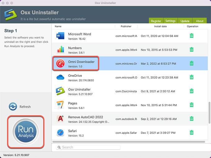Delete Microsoft Word via trash icon
This screenshot has height=158, width=211.
[x=192, y=36]
